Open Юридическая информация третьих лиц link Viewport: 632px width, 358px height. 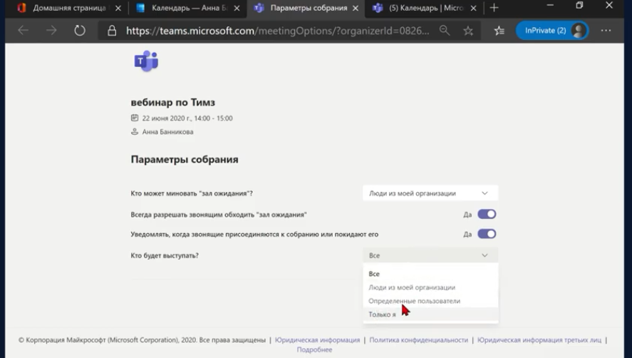[539, 340]
